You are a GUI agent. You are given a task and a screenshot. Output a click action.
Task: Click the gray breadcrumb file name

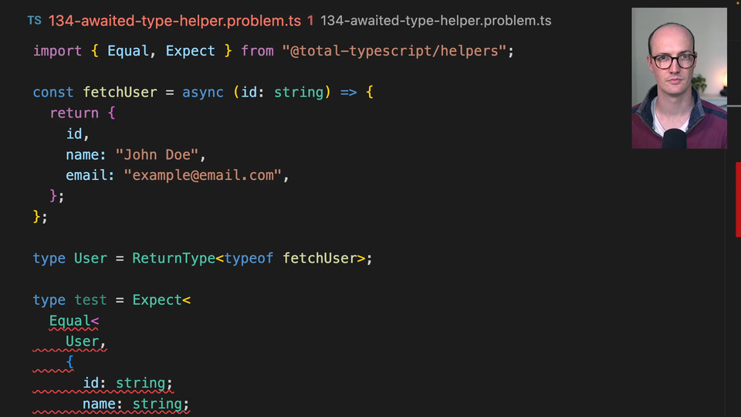435,21
